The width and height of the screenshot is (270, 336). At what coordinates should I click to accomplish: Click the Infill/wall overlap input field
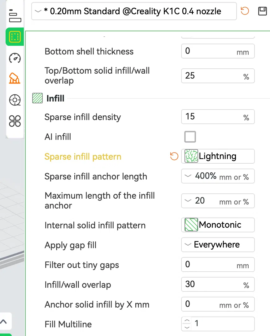pos(214,284)
